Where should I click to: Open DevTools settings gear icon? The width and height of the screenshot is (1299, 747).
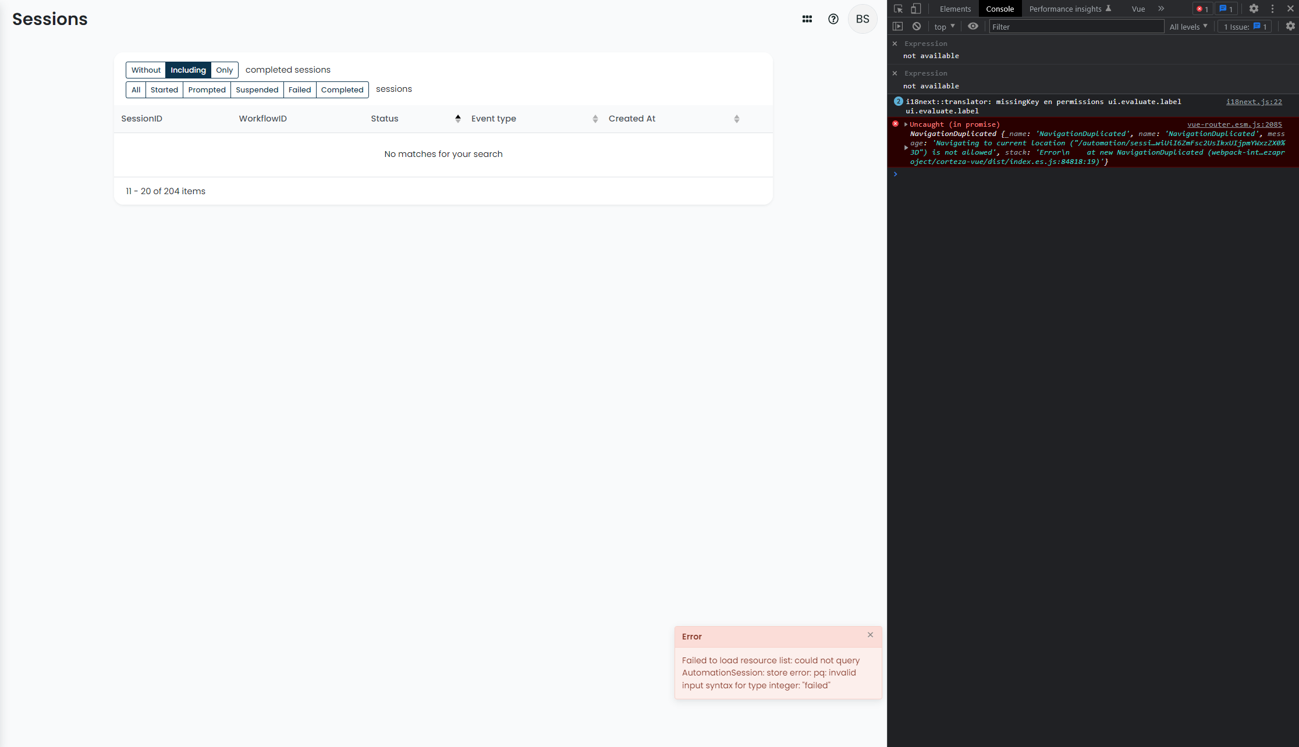pos(1254,9)
